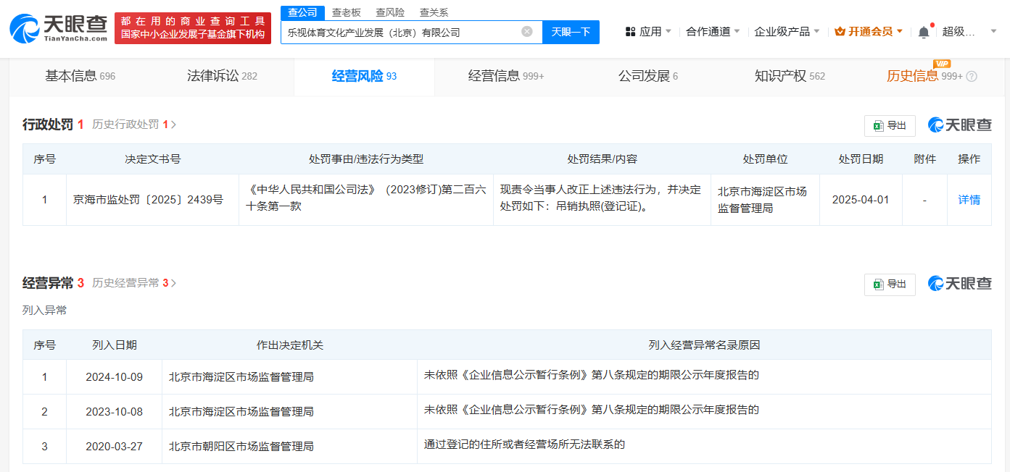Screen dimensions: 1010x472
Task: Switch to the 法律诉讼 tab
Action: (x=222, y=76)
